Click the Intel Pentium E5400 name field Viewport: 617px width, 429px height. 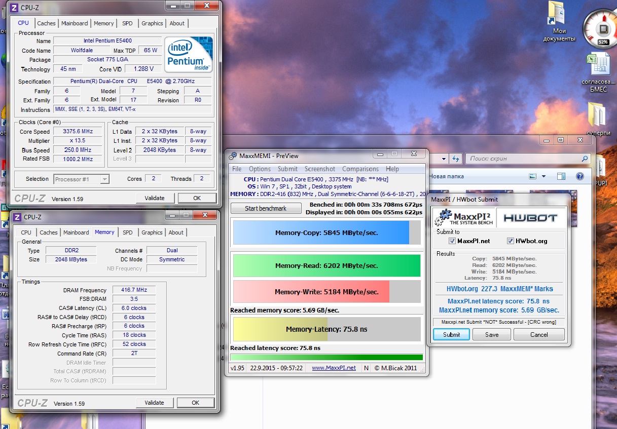click(x=107, y=41)
